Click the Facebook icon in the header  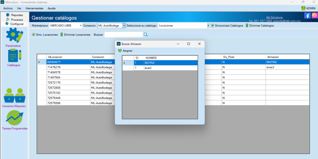point(307,15)
